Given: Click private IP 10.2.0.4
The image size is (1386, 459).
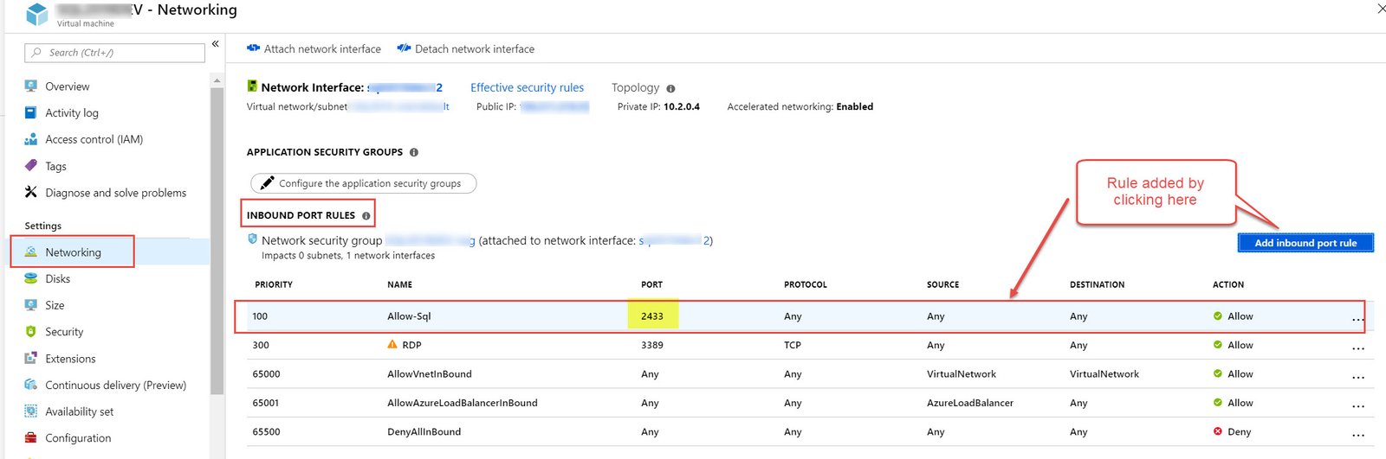Looking at the screenshot, I should 682,107.
